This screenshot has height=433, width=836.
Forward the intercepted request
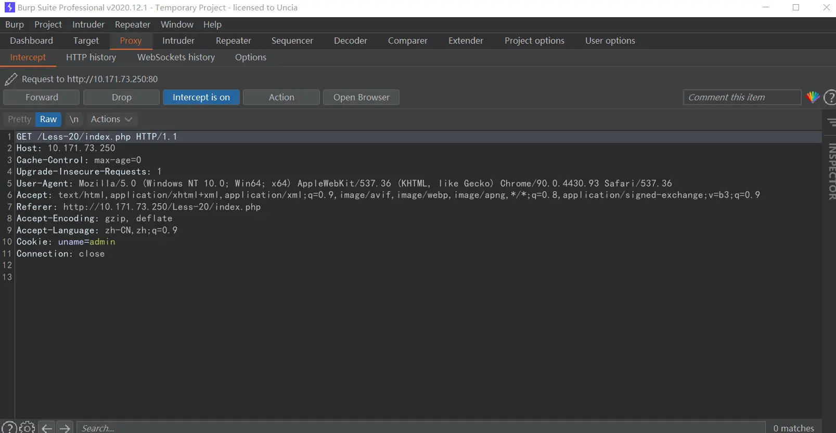point(42,97)
